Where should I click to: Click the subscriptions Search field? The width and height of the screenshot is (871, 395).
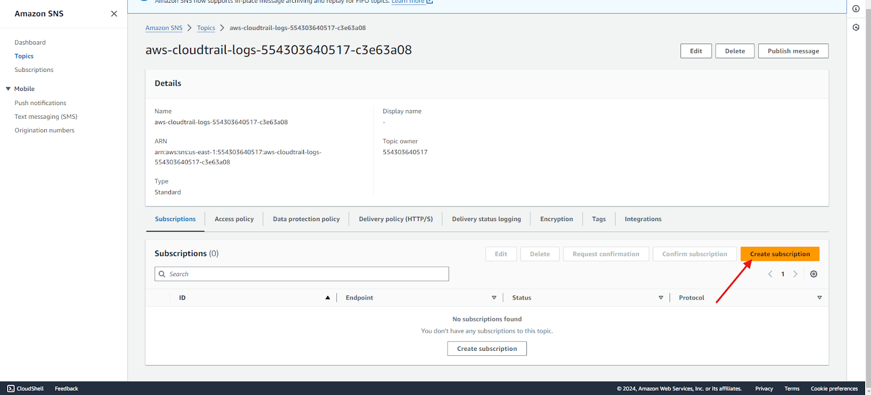pyautogui.click(x=302, y=274)
